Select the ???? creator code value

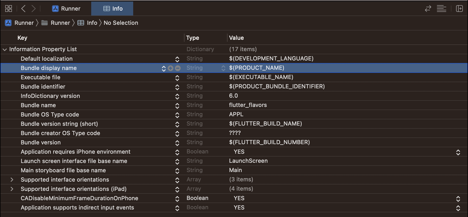(235, 133)
